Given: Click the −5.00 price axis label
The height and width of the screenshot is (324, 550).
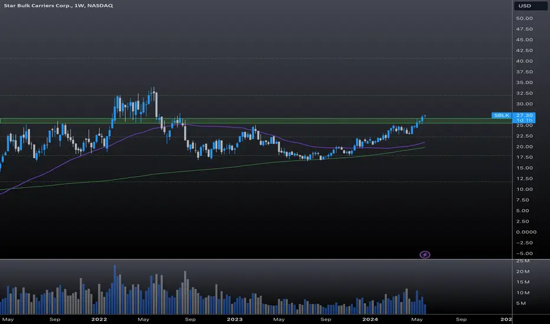Looking at the screenshot, I should (524, 253).
